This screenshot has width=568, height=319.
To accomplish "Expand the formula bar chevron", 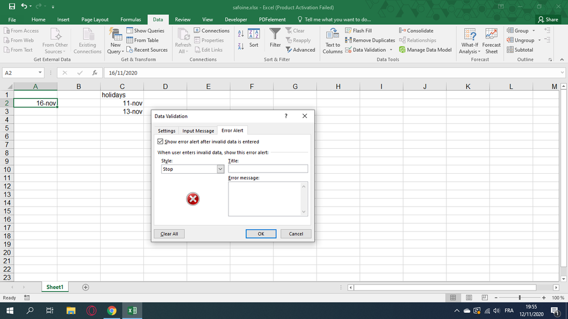I will pyautogui.click(x=562, y=73).
